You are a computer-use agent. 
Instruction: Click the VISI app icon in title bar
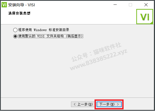pos(4,5)
